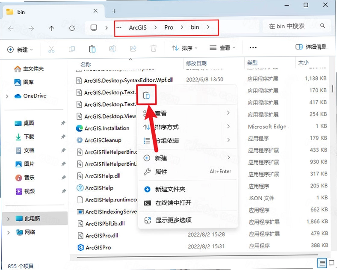The image size is (337, 270).
Task: Open the 查看 view dropdown in toolbar
Action: point(222,48)
